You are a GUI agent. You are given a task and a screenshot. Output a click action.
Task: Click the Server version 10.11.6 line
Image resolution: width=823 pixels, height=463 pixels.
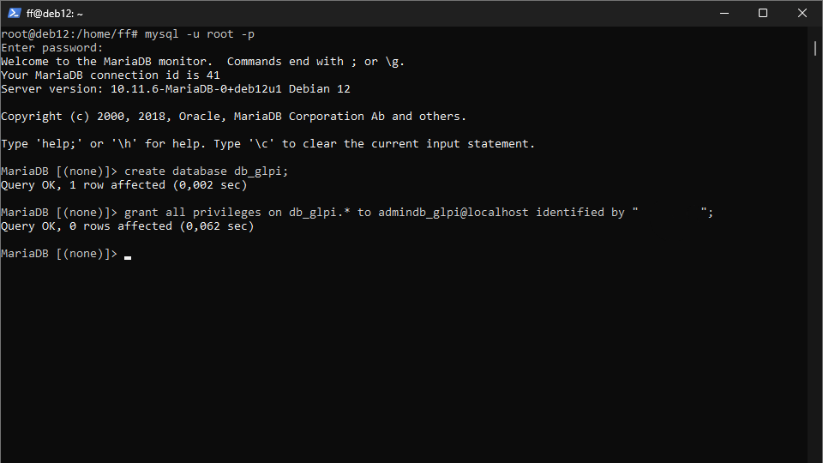(x=176, y=89)
